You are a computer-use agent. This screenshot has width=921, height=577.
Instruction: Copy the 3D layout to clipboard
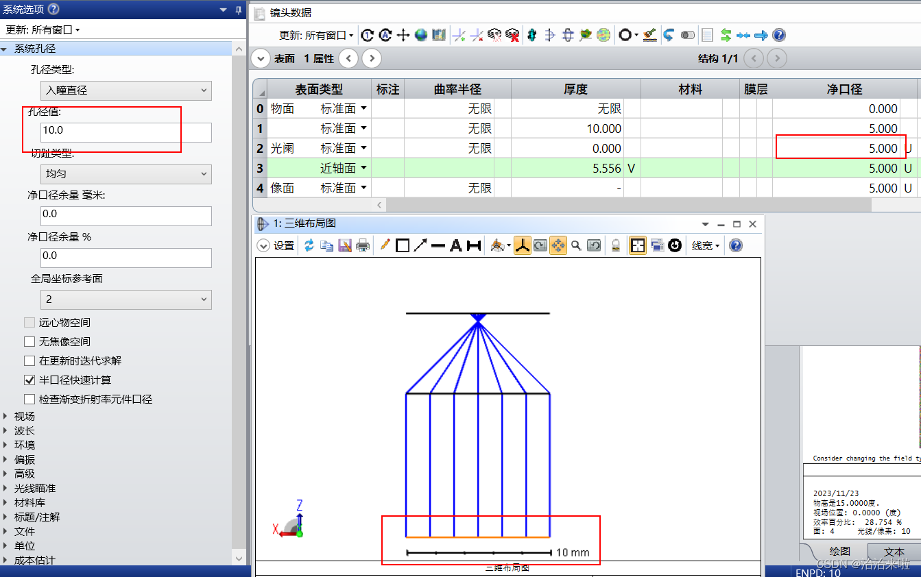327,245
